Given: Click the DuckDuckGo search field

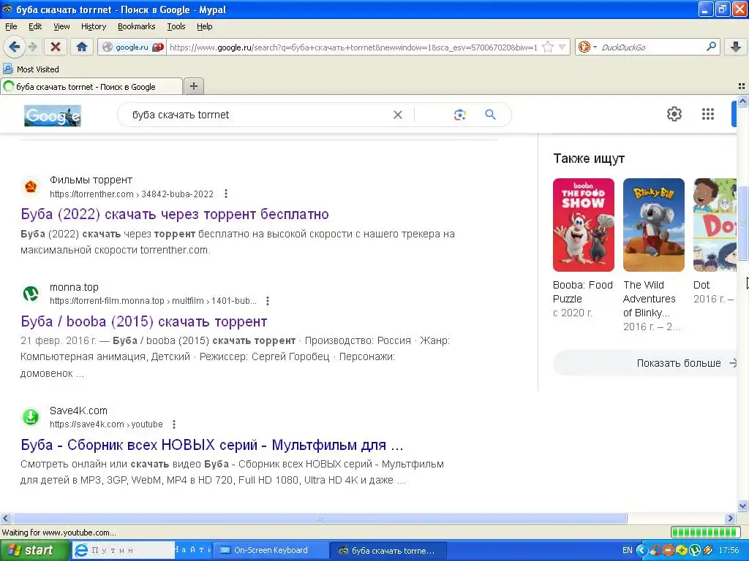Looking at the screenshot, I should 651,47.
